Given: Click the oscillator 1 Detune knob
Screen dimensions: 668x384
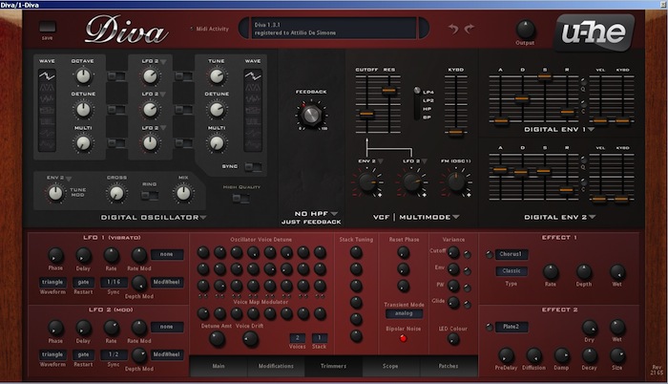Looking at the screenshot, I should (83, 110).
